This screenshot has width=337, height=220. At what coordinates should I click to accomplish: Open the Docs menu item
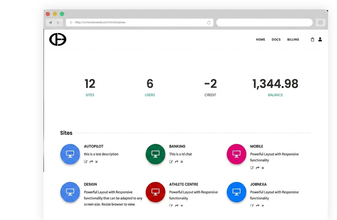[276, 40]
